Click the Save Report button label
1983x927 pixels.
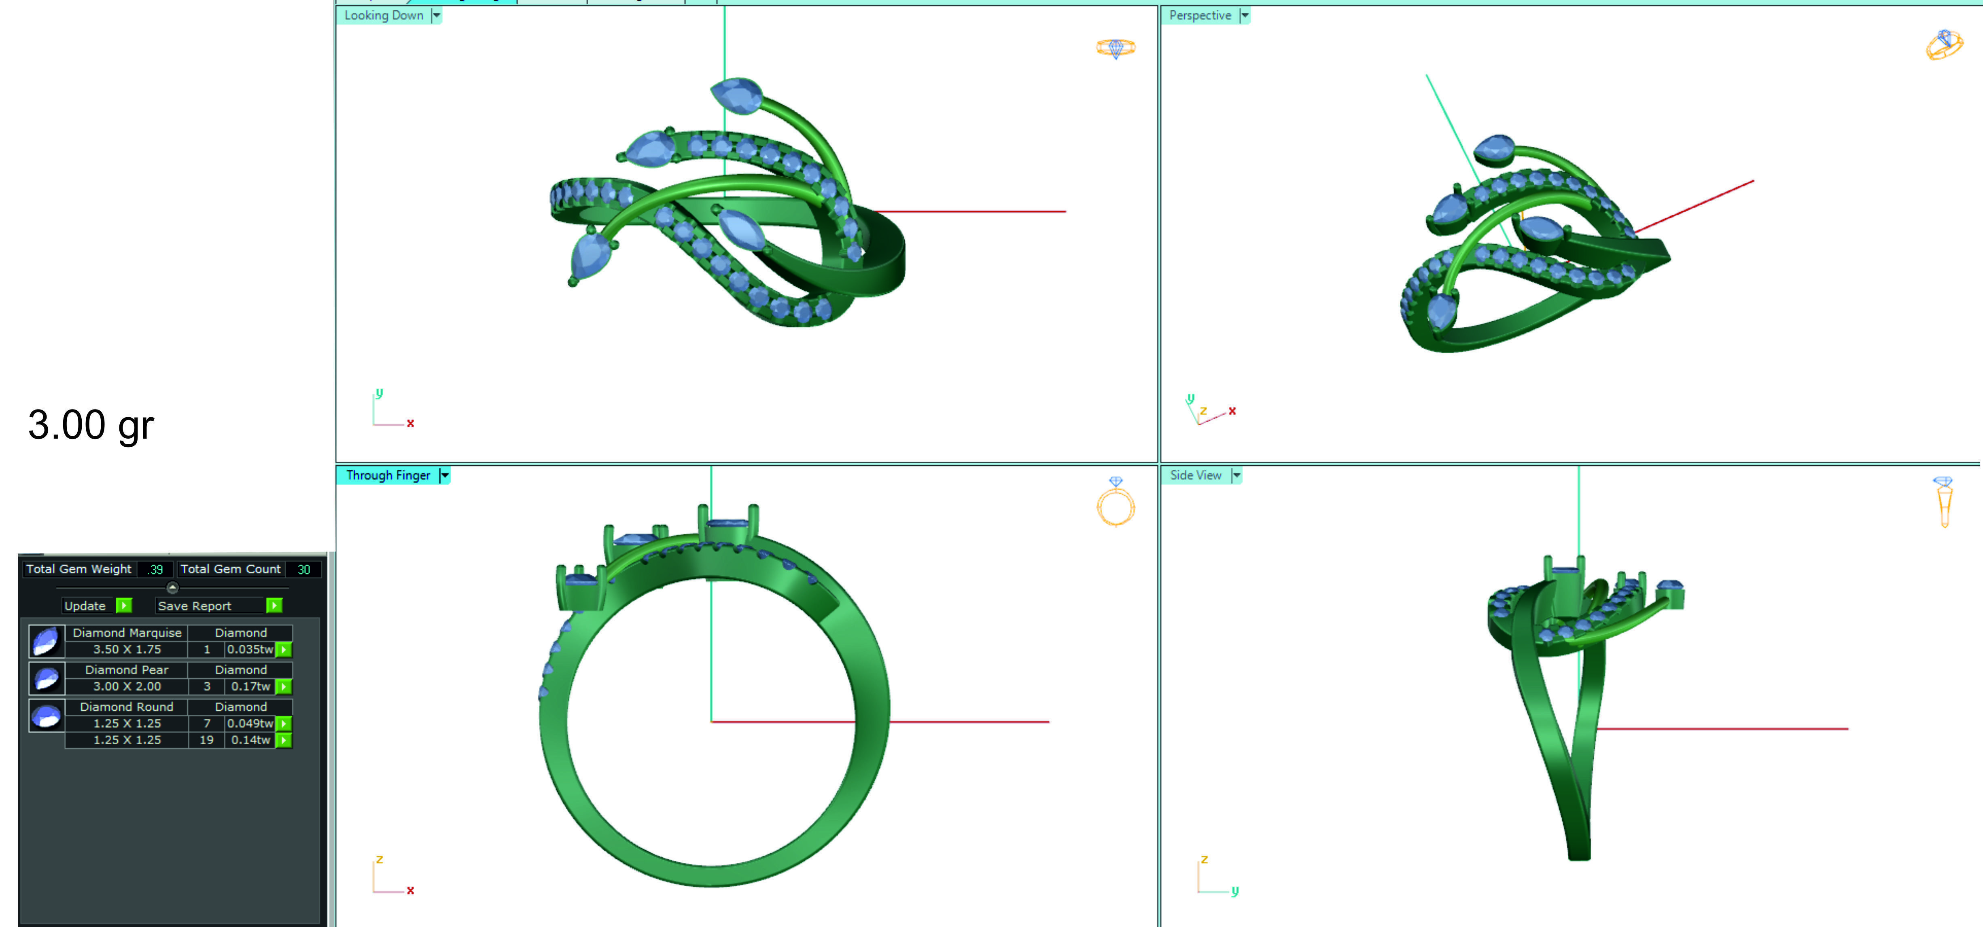pos(194,606)
